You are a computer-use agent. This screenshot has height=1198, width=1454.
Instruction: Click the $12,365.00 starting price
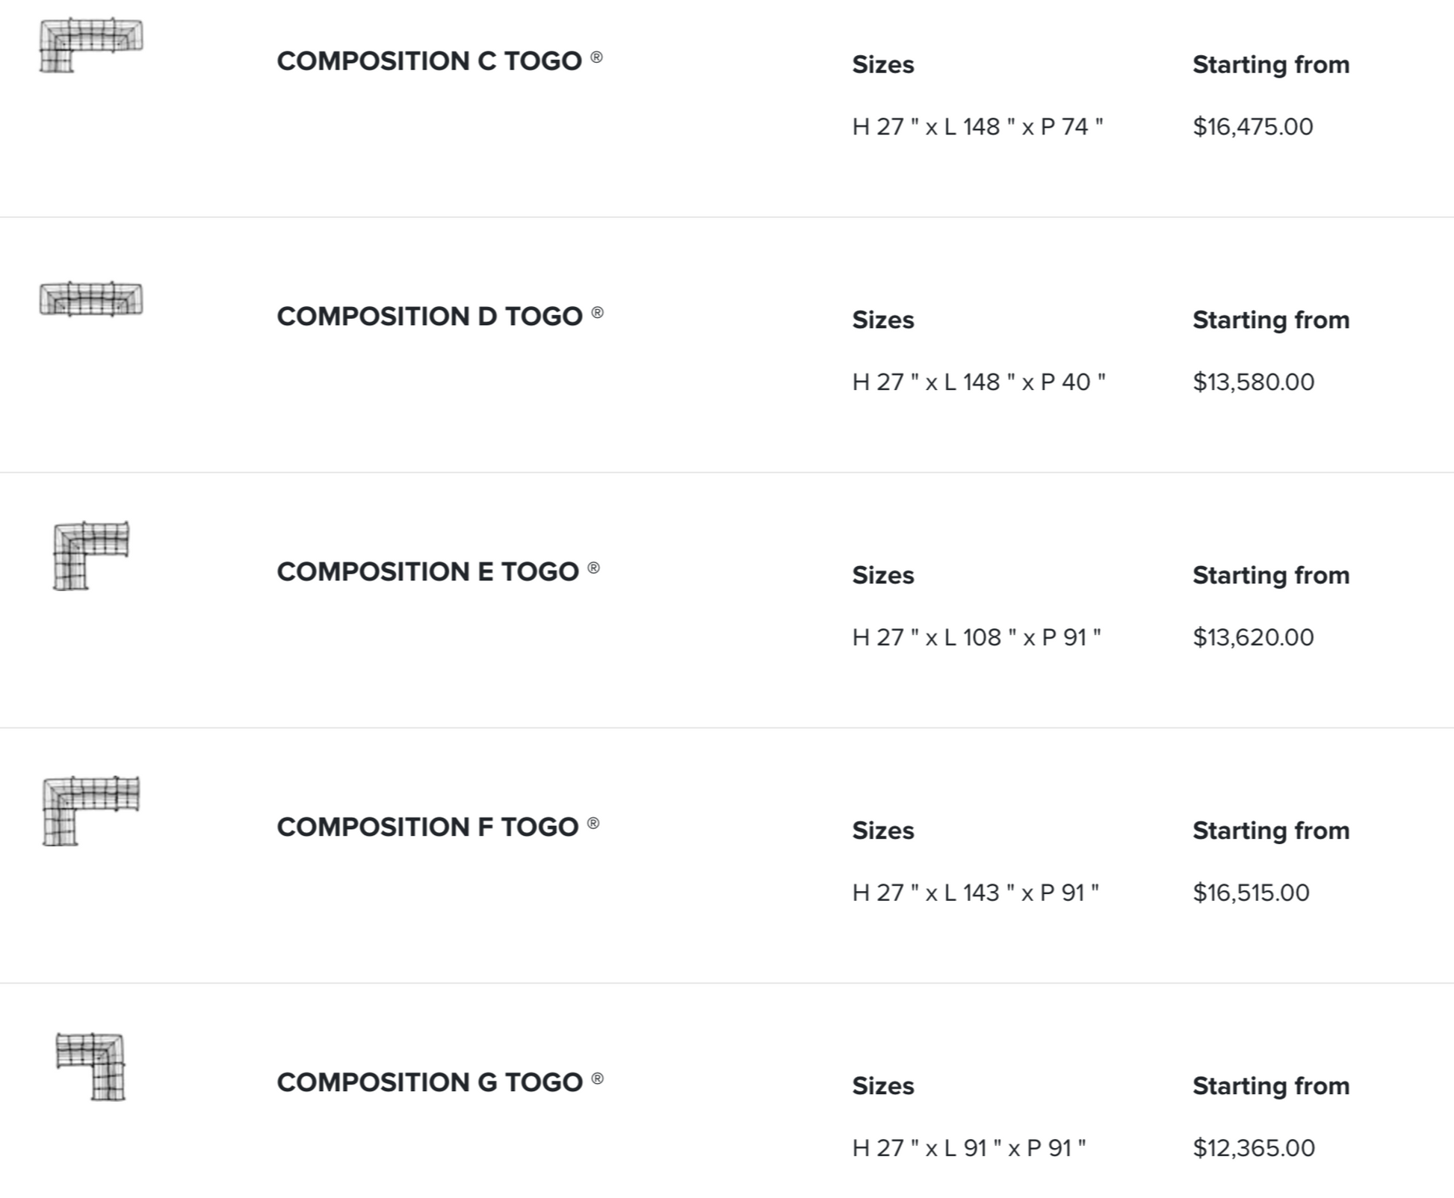coord(1254,1149)
